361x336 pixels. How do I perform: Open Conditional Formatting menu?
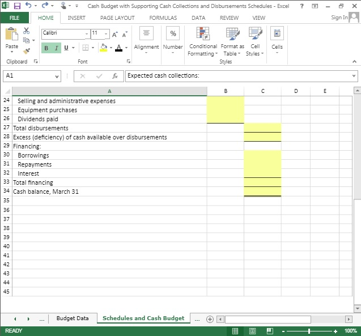click(203, 42)
